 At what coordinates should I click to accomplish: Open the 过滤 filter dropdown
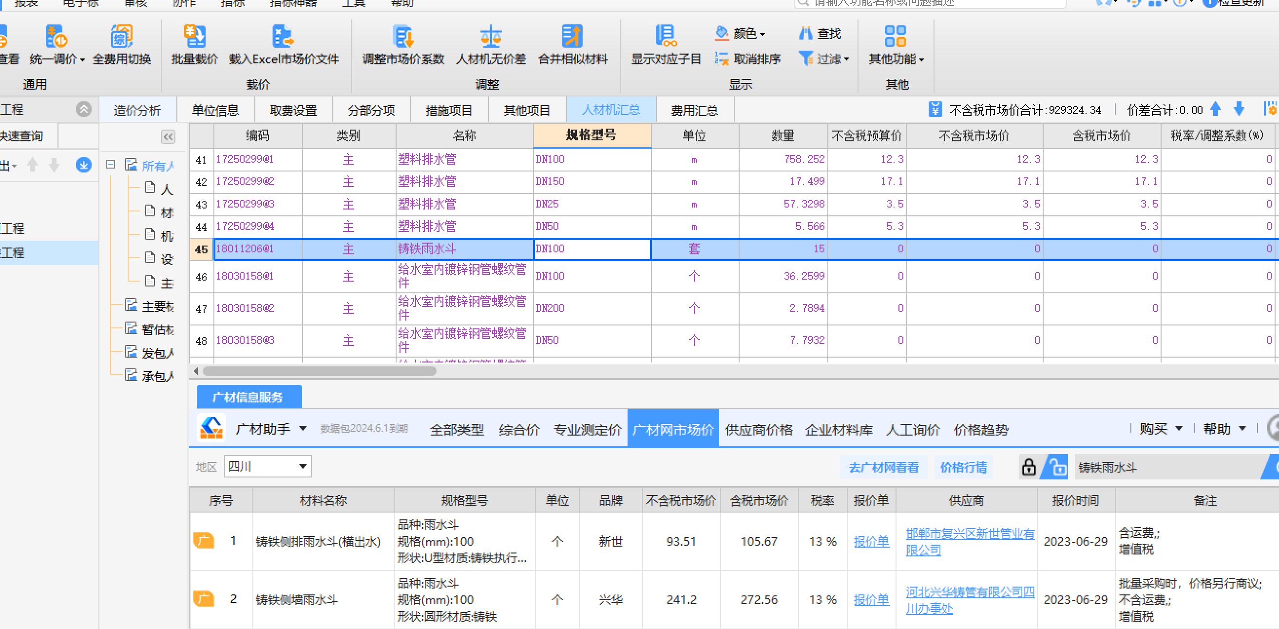point(824,59)
